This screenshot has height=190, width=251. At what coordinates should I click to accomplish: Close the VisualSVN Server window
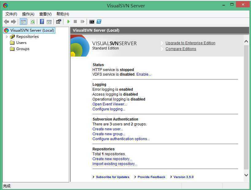(x=243, y=5)
